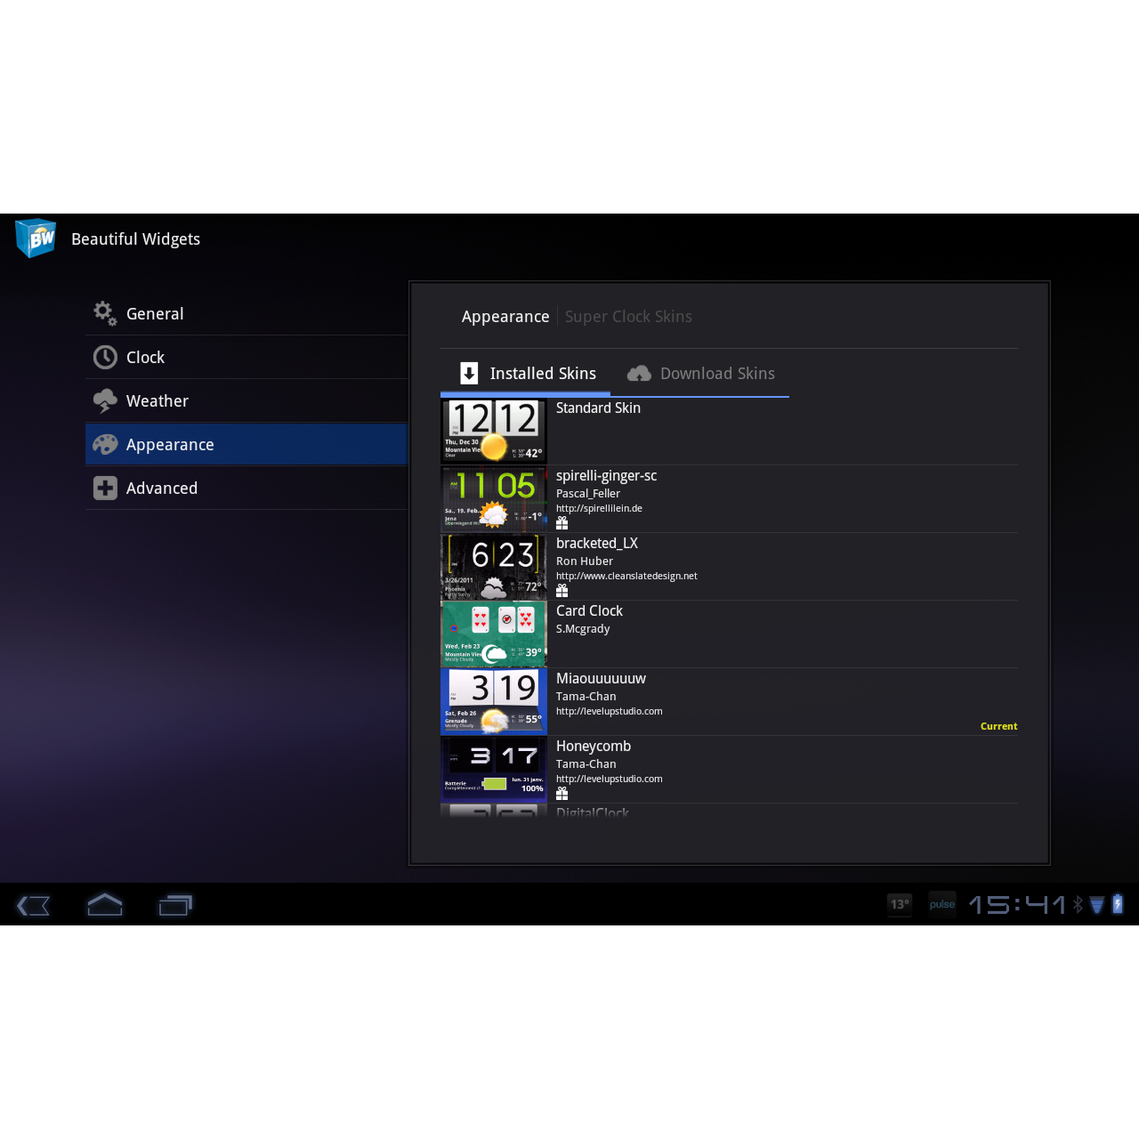Click the gift icon under Honeycomb skin

pos(562,793)
